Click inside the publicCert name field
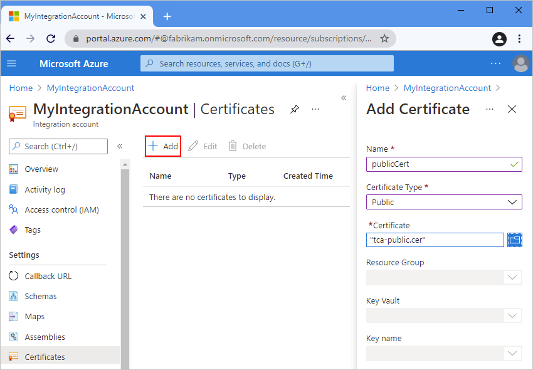The height and width of the screenshot is (370, 533). [x=439, y=164]
